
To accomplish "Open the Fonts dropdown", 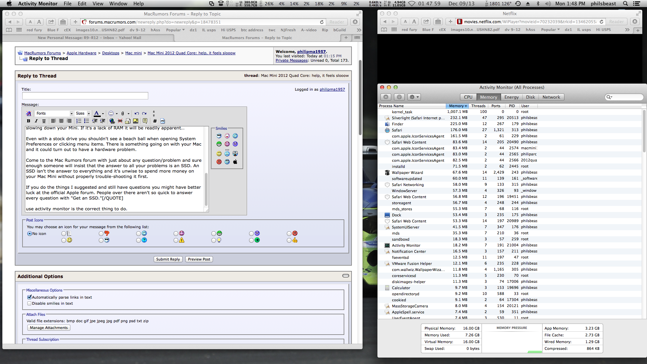I will (x=54, y=114).
